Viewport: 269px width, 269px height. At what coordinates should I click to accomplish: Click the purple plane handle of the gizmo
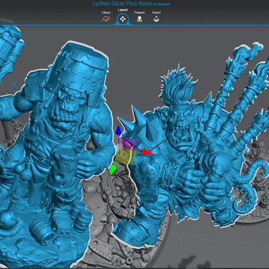128,143
